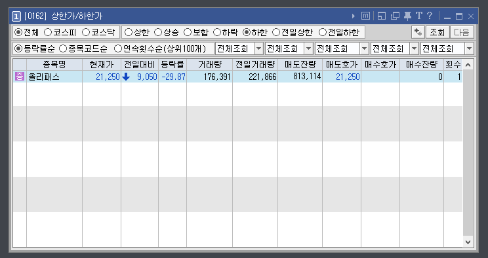The image size is (488, 258).
Task: Click the 매도잔량 column header
Action: tap(300, 65)
